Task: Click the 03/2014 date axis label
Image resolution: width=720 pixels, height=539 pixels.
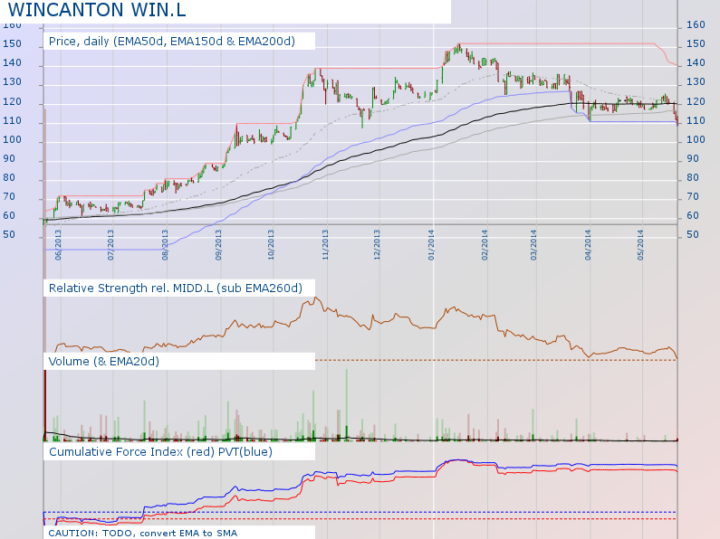Action: pyautogui.click(x=533, y=245)
